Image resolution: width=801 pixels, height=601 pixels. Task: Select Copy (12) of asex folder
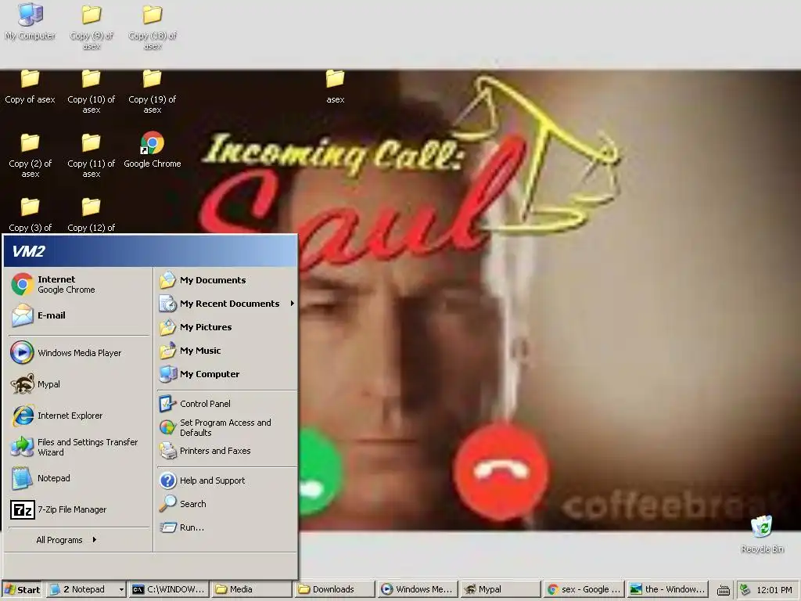click(92, 214)
